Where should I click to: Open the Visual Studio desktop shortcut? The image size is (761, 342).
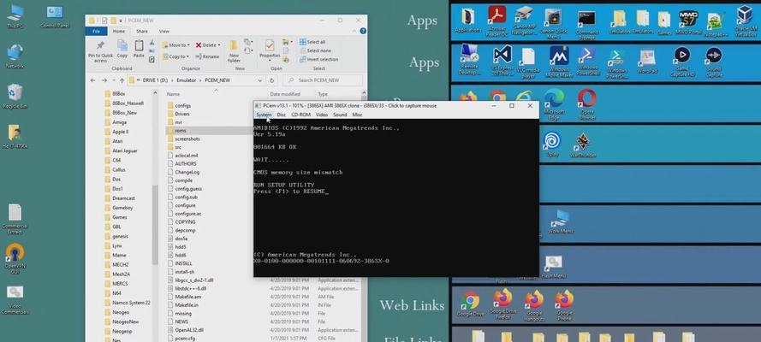[502, 62]
